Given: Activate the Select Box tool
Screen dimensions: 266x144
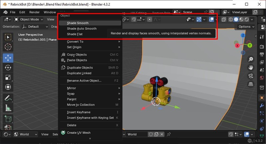Looking at the screenshot, I should click(8, 37).
